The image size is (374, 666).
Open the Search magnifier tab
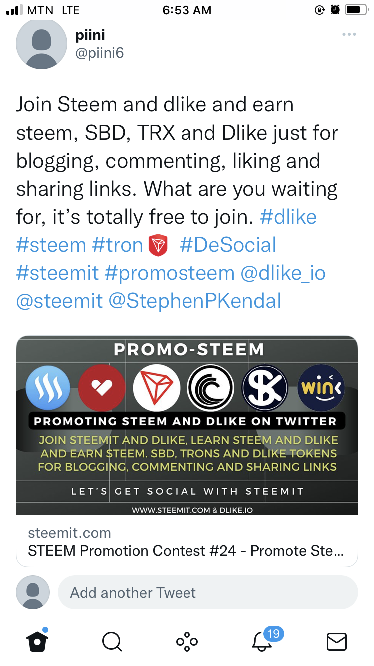(112, 641)
